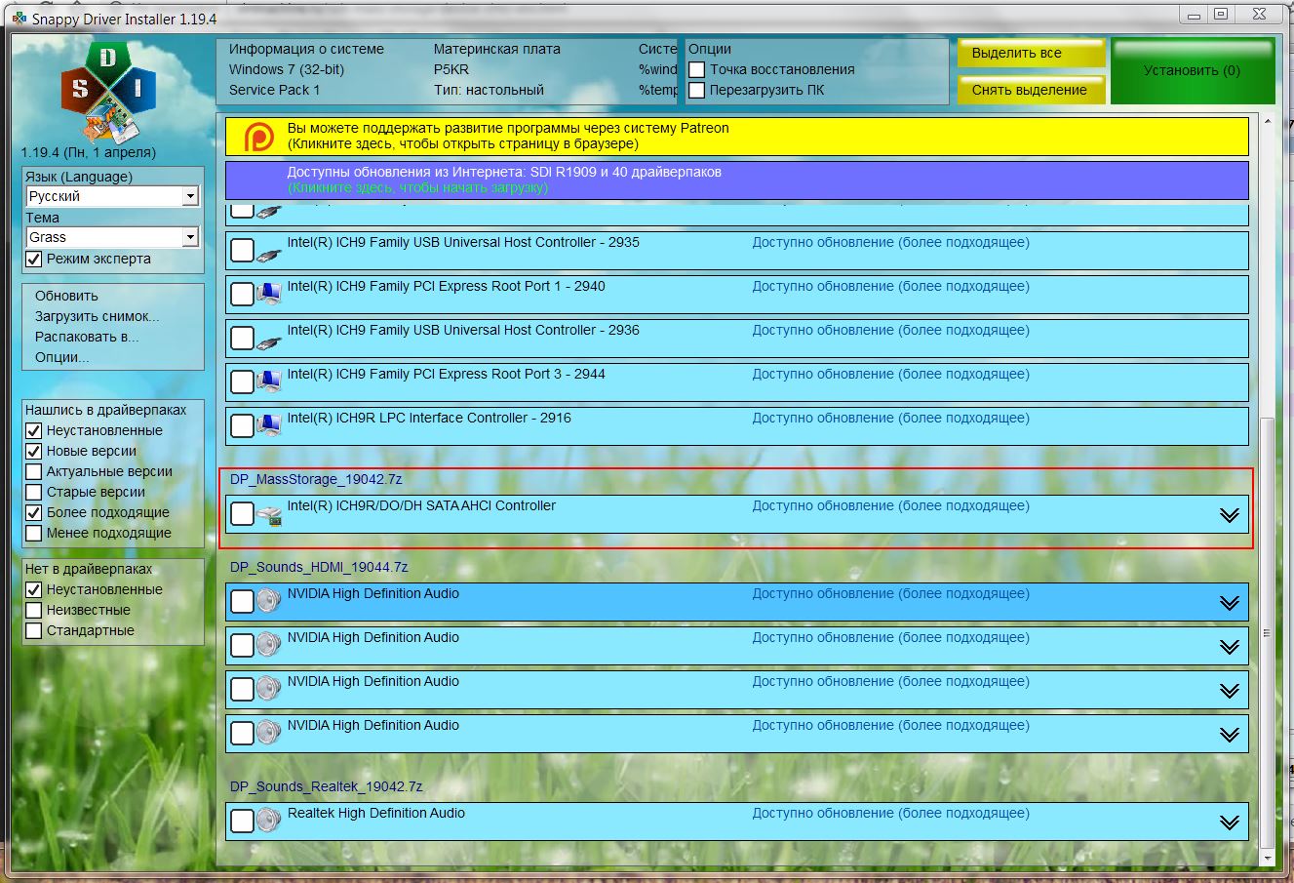
Task: Open Опции... in the side menu
Action: click(61, 357)
